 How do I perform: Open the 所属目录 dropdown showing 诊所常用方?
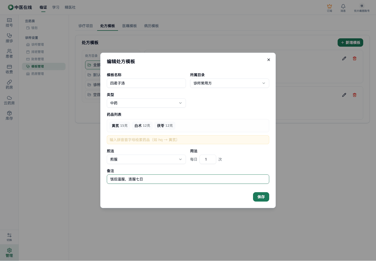click(x=230, y=83)
